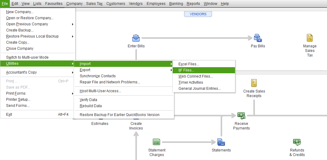Choose Excel Files import option
This screenshot has height=160, width=327.
point(204,64)
